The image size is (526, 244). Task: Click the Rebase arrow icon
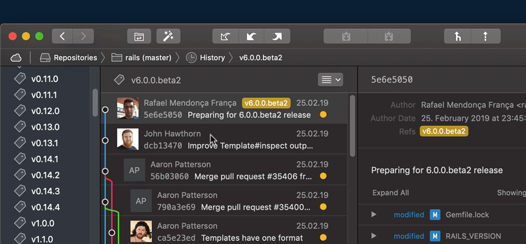pyautogui.click(x=486, y=36)
